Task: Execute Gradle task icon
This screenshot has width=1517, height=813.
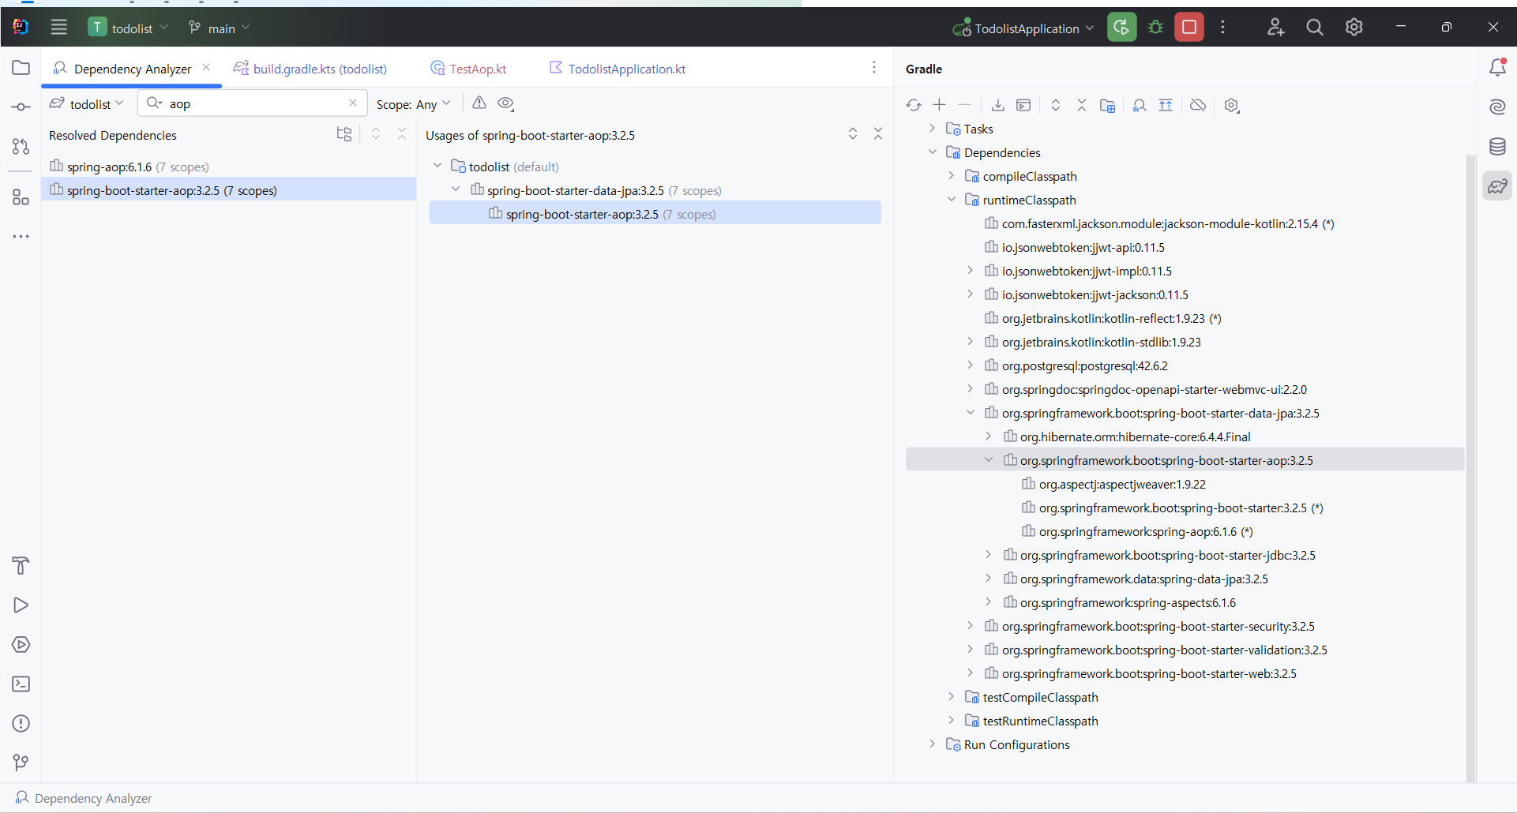Action: (1023, 105)
